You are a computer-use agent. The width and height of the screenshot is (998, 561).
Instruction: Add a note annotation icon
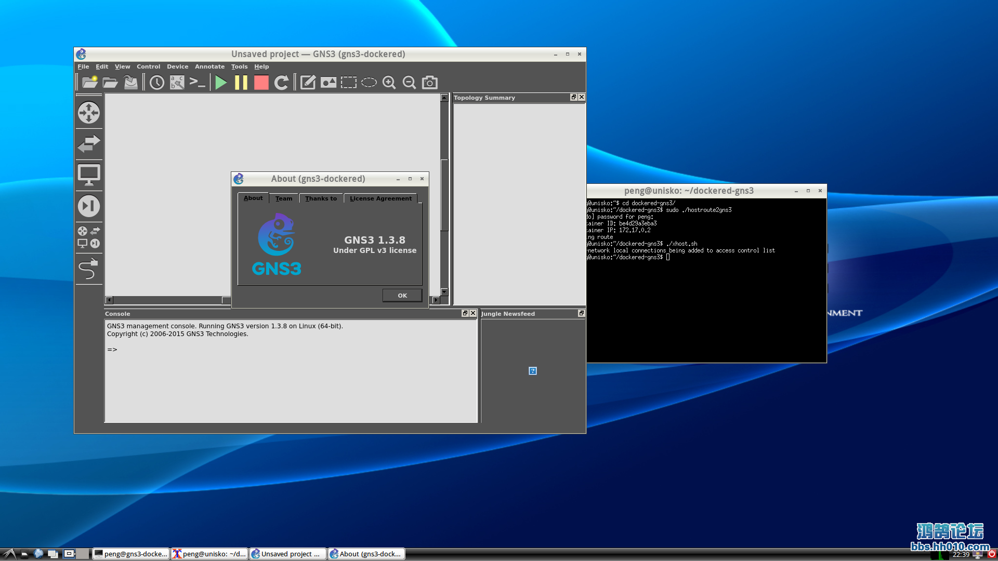pyautogui.click(x=308, y=82)
